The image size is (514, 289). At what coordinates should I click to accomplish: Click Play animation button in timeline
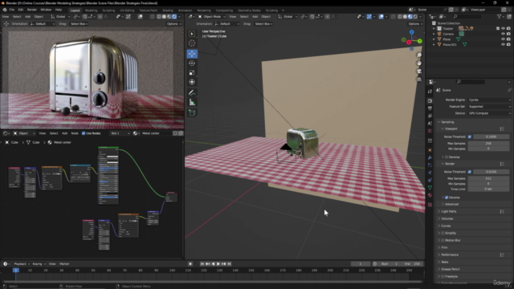click(218, 264)
